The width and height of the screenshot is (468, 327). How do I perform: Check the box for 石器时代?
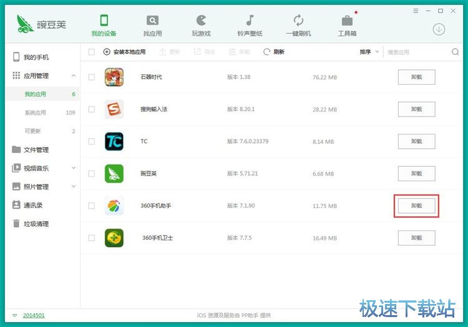pyautogui.click(x=92, y=77)
